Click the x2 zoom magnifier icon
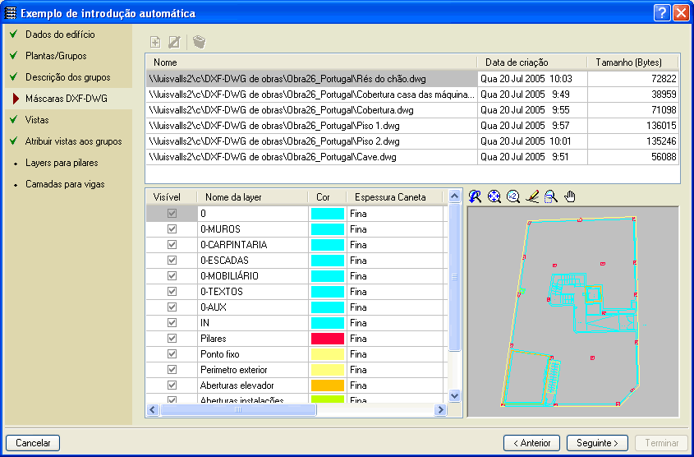The height and width of the screenshot is (457, 694). [x=513, y=196]
